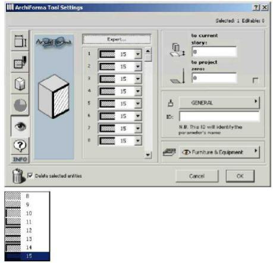273x263 pixels.
Task: Select the eye visibility tab
Action: tap(20, 126)
